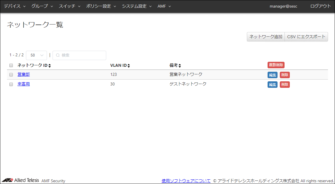Open the スイッチ menu
Screen dimensions: 335x184
[69, 6]
